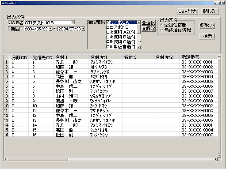
Task: Click the 閉じる button
Action: click(210, 11)
